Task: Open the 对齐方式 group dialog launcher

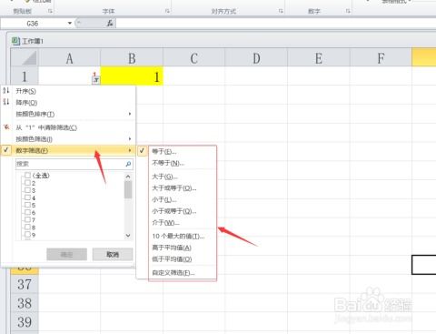Action: 281,11
